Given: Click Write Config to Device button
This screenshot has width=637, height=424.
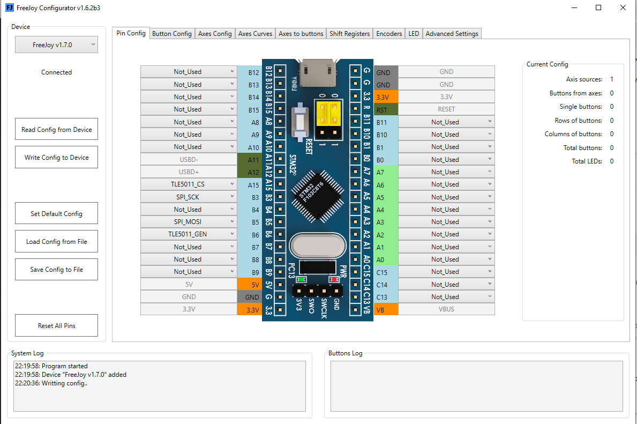Looking at the screenshot, I should tap(56, 157).
